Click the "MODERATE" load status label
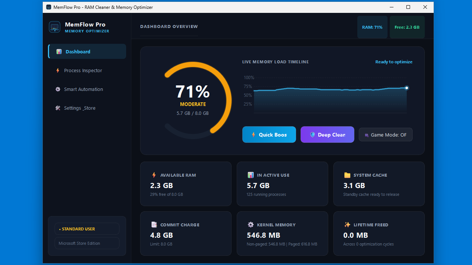472x265 pixels. pos(193,105)
